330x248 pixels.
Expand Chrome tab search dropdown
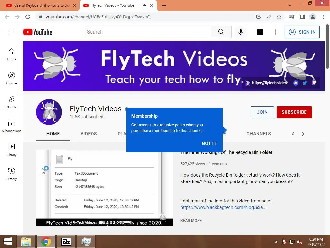[x=290, y=5]
